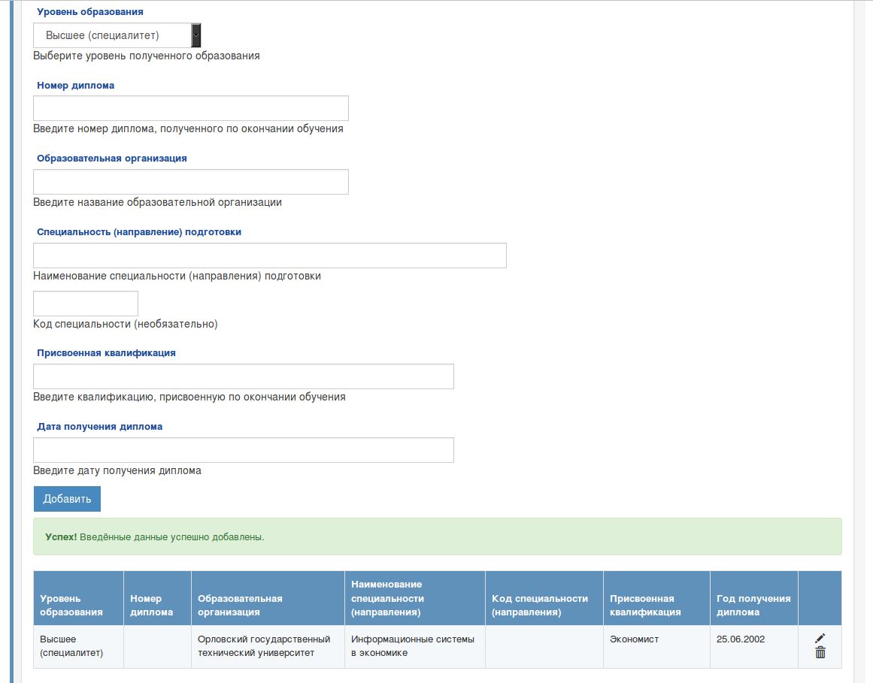Click the 'Информационные системы в экономике' table cell

[414, 646]
